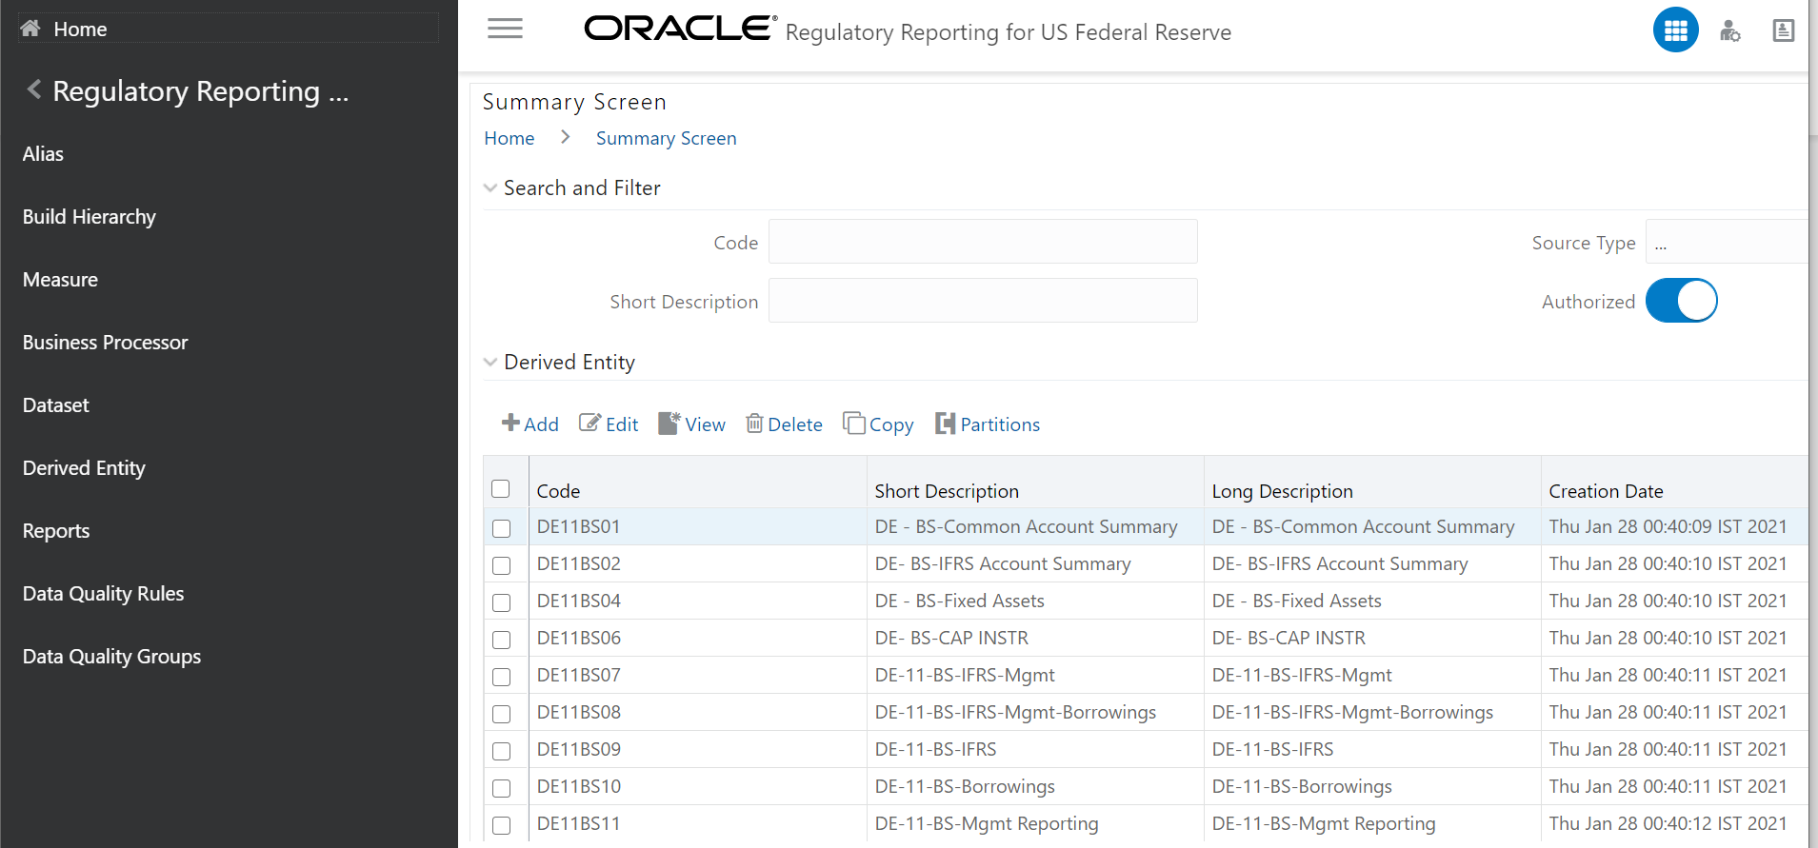Check the select-all header checkbox

click(501, 488)
